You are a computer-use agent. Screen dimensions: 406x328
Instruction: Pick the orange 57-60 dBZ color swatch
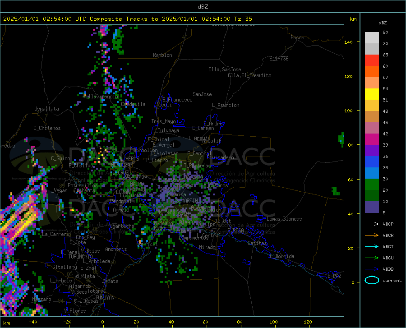pyautogui.click(x=372, y=72)
